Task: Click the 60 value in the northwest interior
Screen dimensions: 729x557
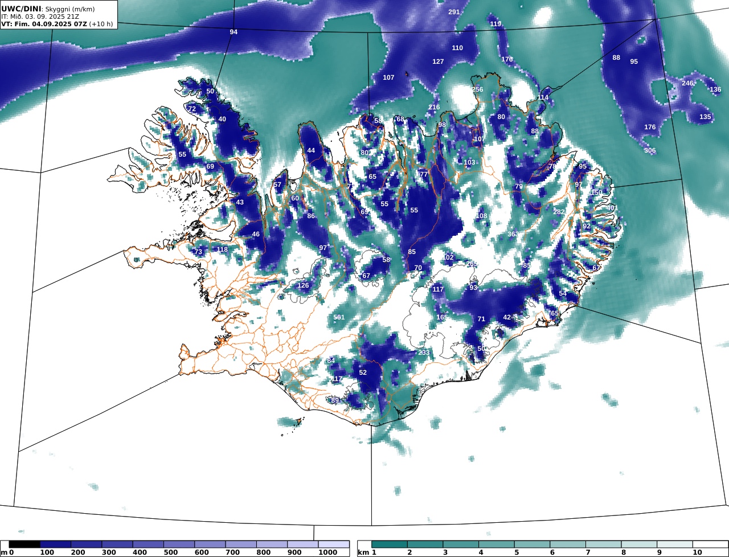Action: pos(295,198)
